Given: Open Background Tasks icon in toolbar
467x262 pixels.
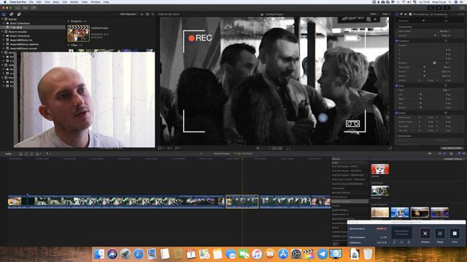Looking at the screenshot, I should pos(34,8).
